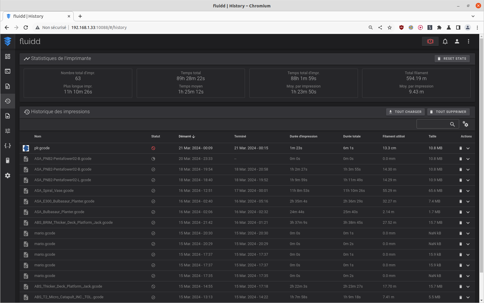The height and width of the screenshot is (303, 484).
Task: Sort history by Statut column
Action: [x=156, y=137]
